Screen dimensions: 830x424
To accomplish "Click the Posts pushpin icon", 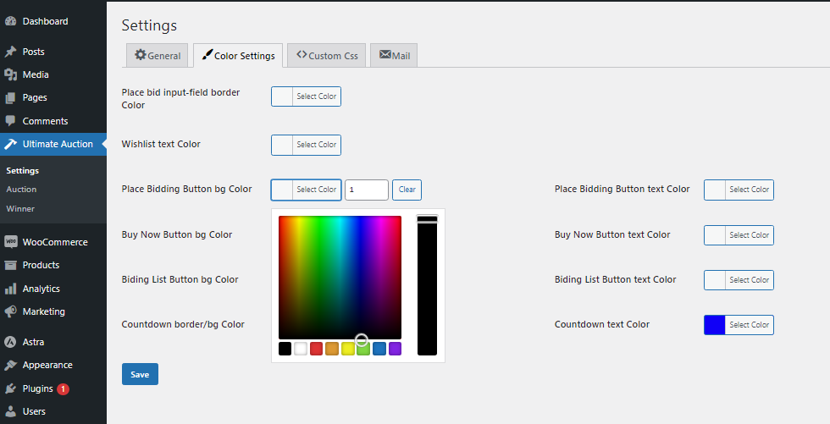I will pos(10,52).
